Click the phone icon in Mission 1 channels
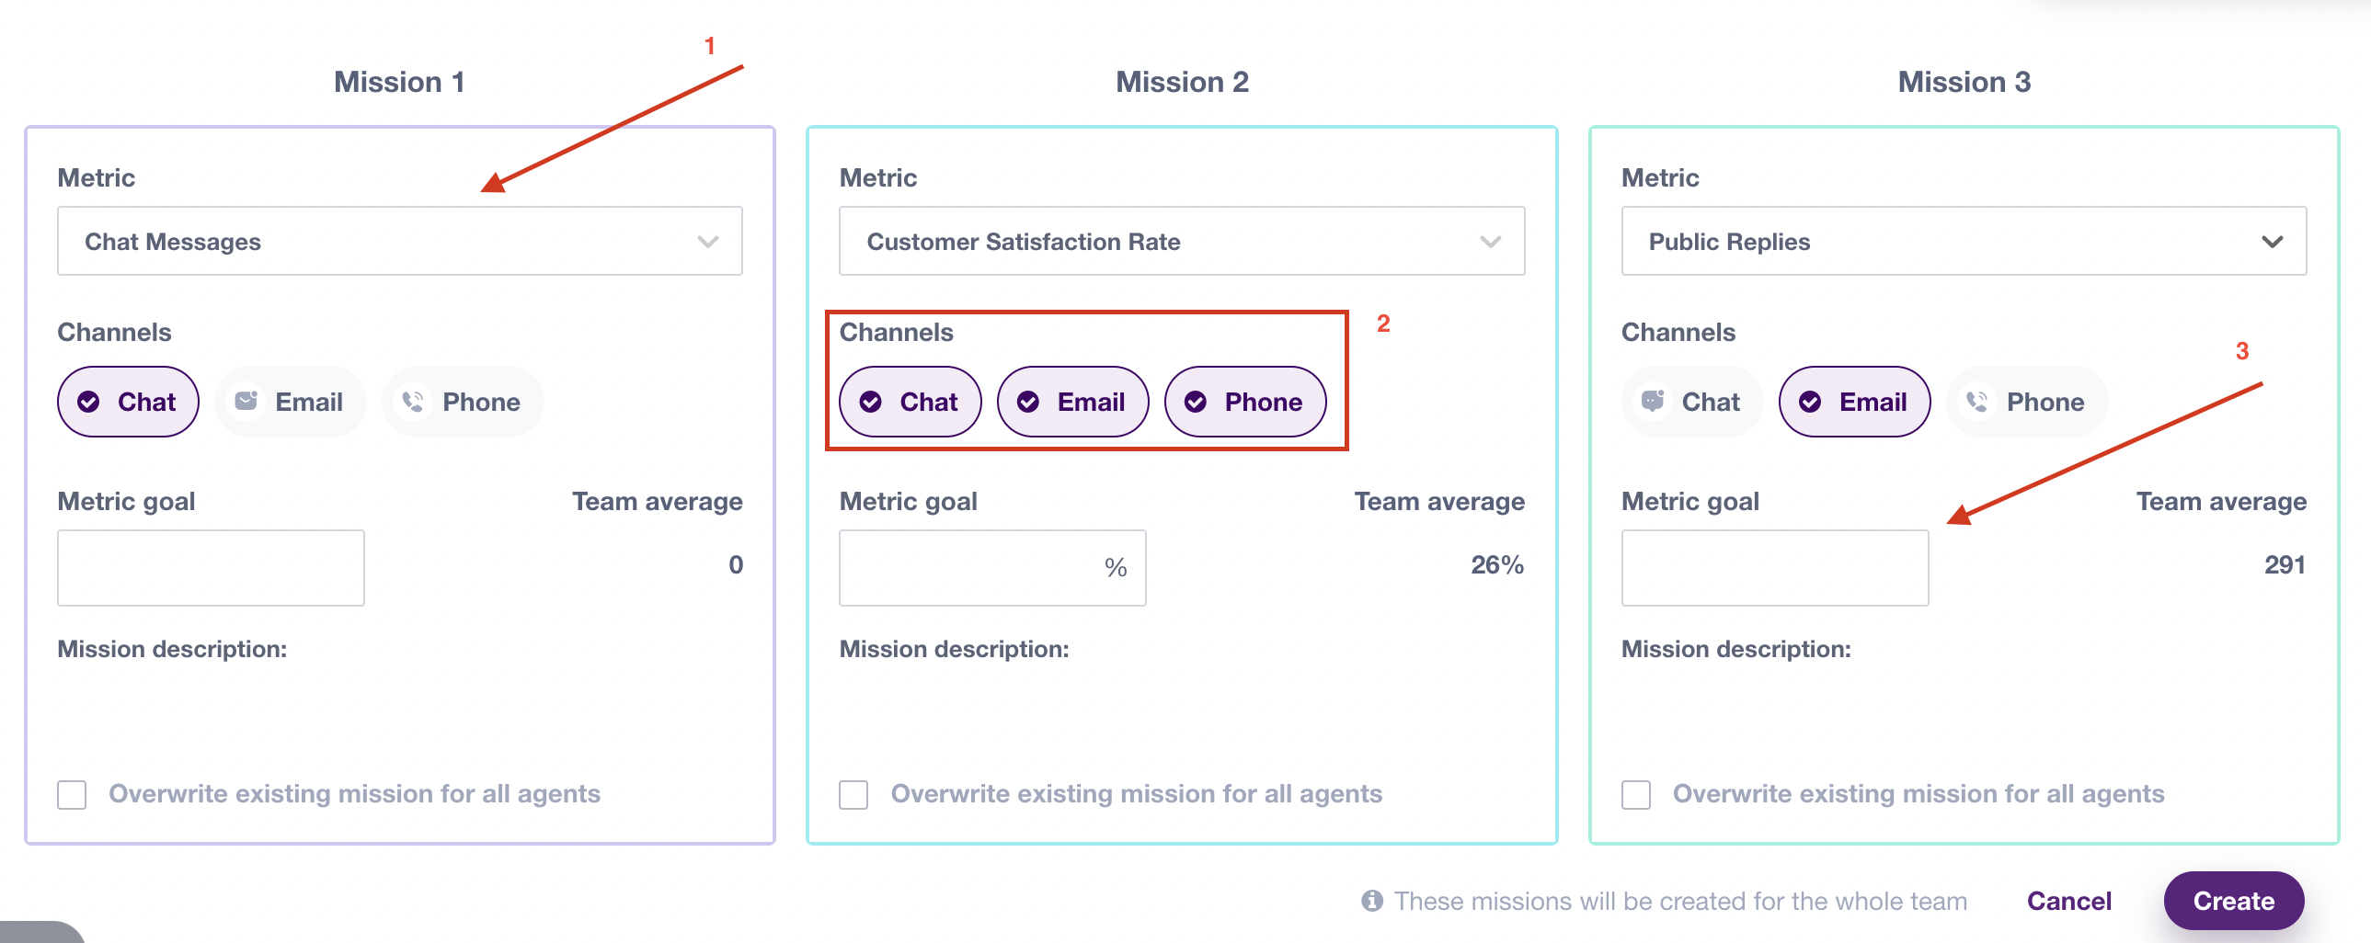 (413, 401)
